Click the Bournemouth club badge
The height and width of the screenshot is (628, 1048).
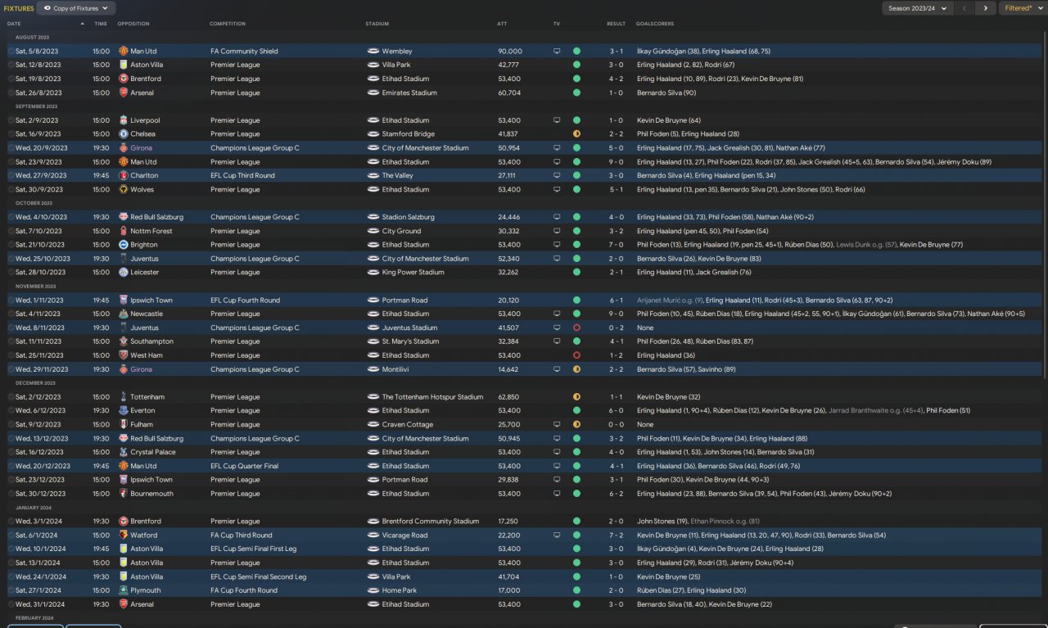coord(124,494)
